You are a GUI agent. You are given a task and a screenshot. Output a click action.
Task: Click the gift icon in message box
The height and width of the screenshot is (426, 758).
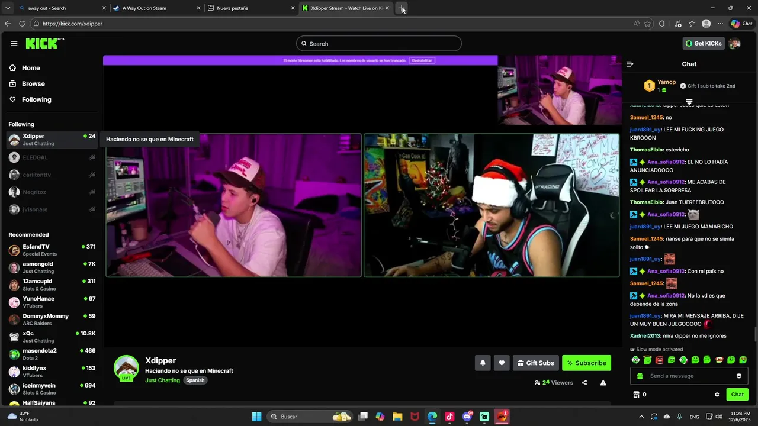pyautogui.click(x=640, y=376)
